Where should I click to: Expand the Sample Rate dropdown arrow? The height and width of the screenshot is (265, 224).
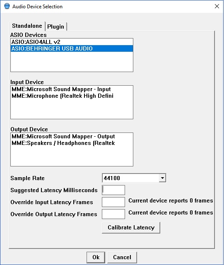click(162, 178)
